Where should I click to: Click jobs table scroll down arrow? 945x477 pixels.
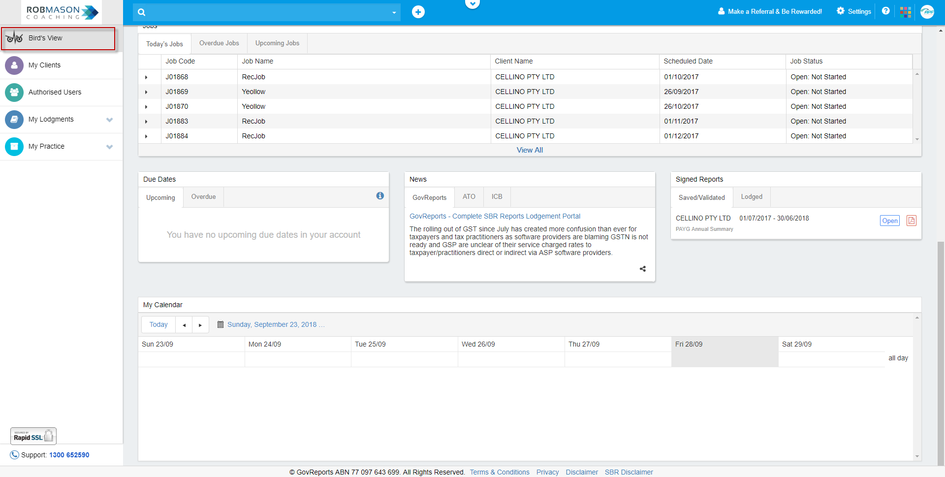tap(917, 140)
